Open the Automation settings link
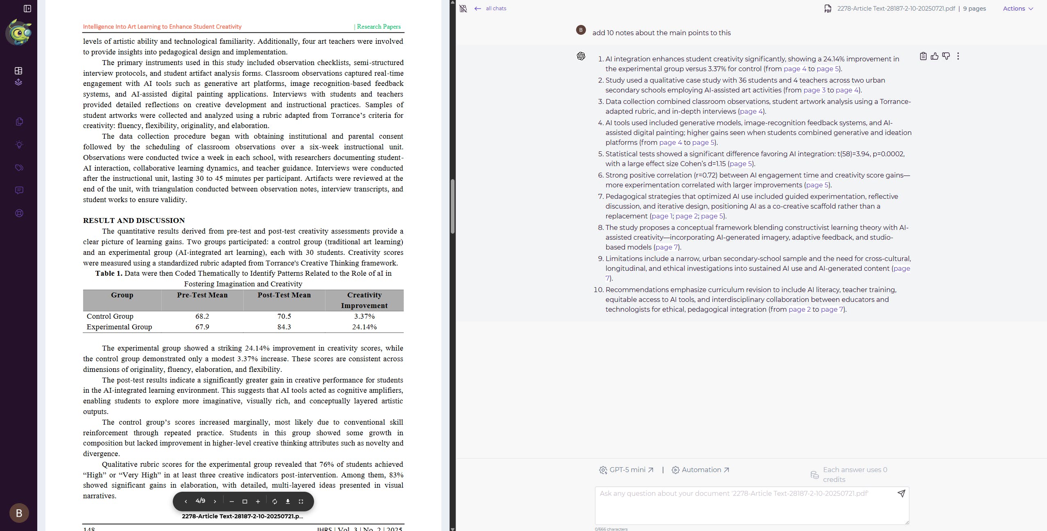 (701, 470)
